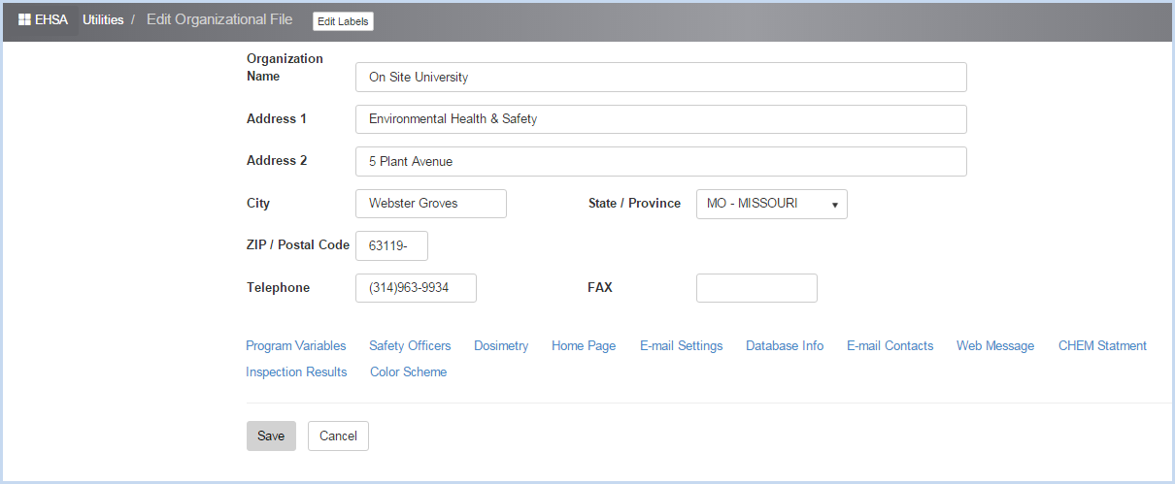This screenshot has height=484, width=1175.
Task: Select the City text field
Action: 431,204
